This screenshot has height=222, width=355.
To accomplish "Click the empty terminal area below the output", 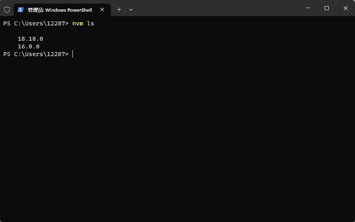I will (177, 138).
